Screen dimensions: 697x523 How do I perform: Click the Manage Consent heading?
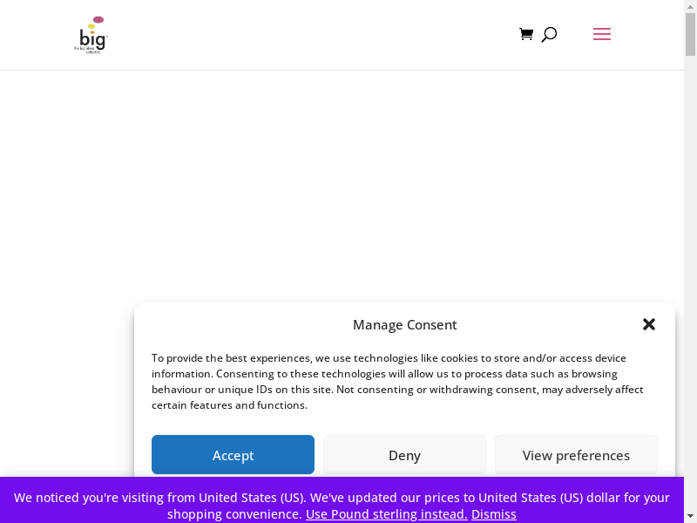404,324
